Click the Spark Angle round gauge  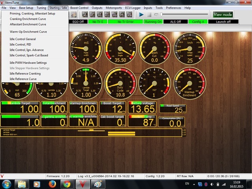coord(120,48)
